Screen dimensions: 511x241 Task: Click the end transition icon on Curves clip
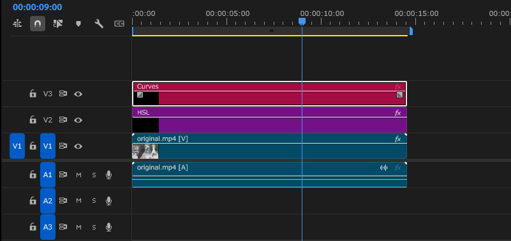[399, 94]
